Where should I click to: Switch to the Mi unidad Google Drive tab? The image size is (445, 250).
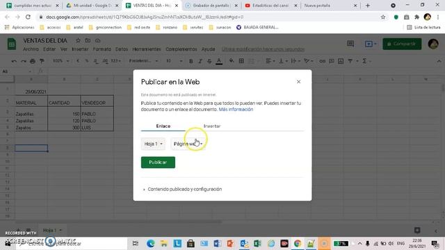pyautogui.click(x=92, y=6)
